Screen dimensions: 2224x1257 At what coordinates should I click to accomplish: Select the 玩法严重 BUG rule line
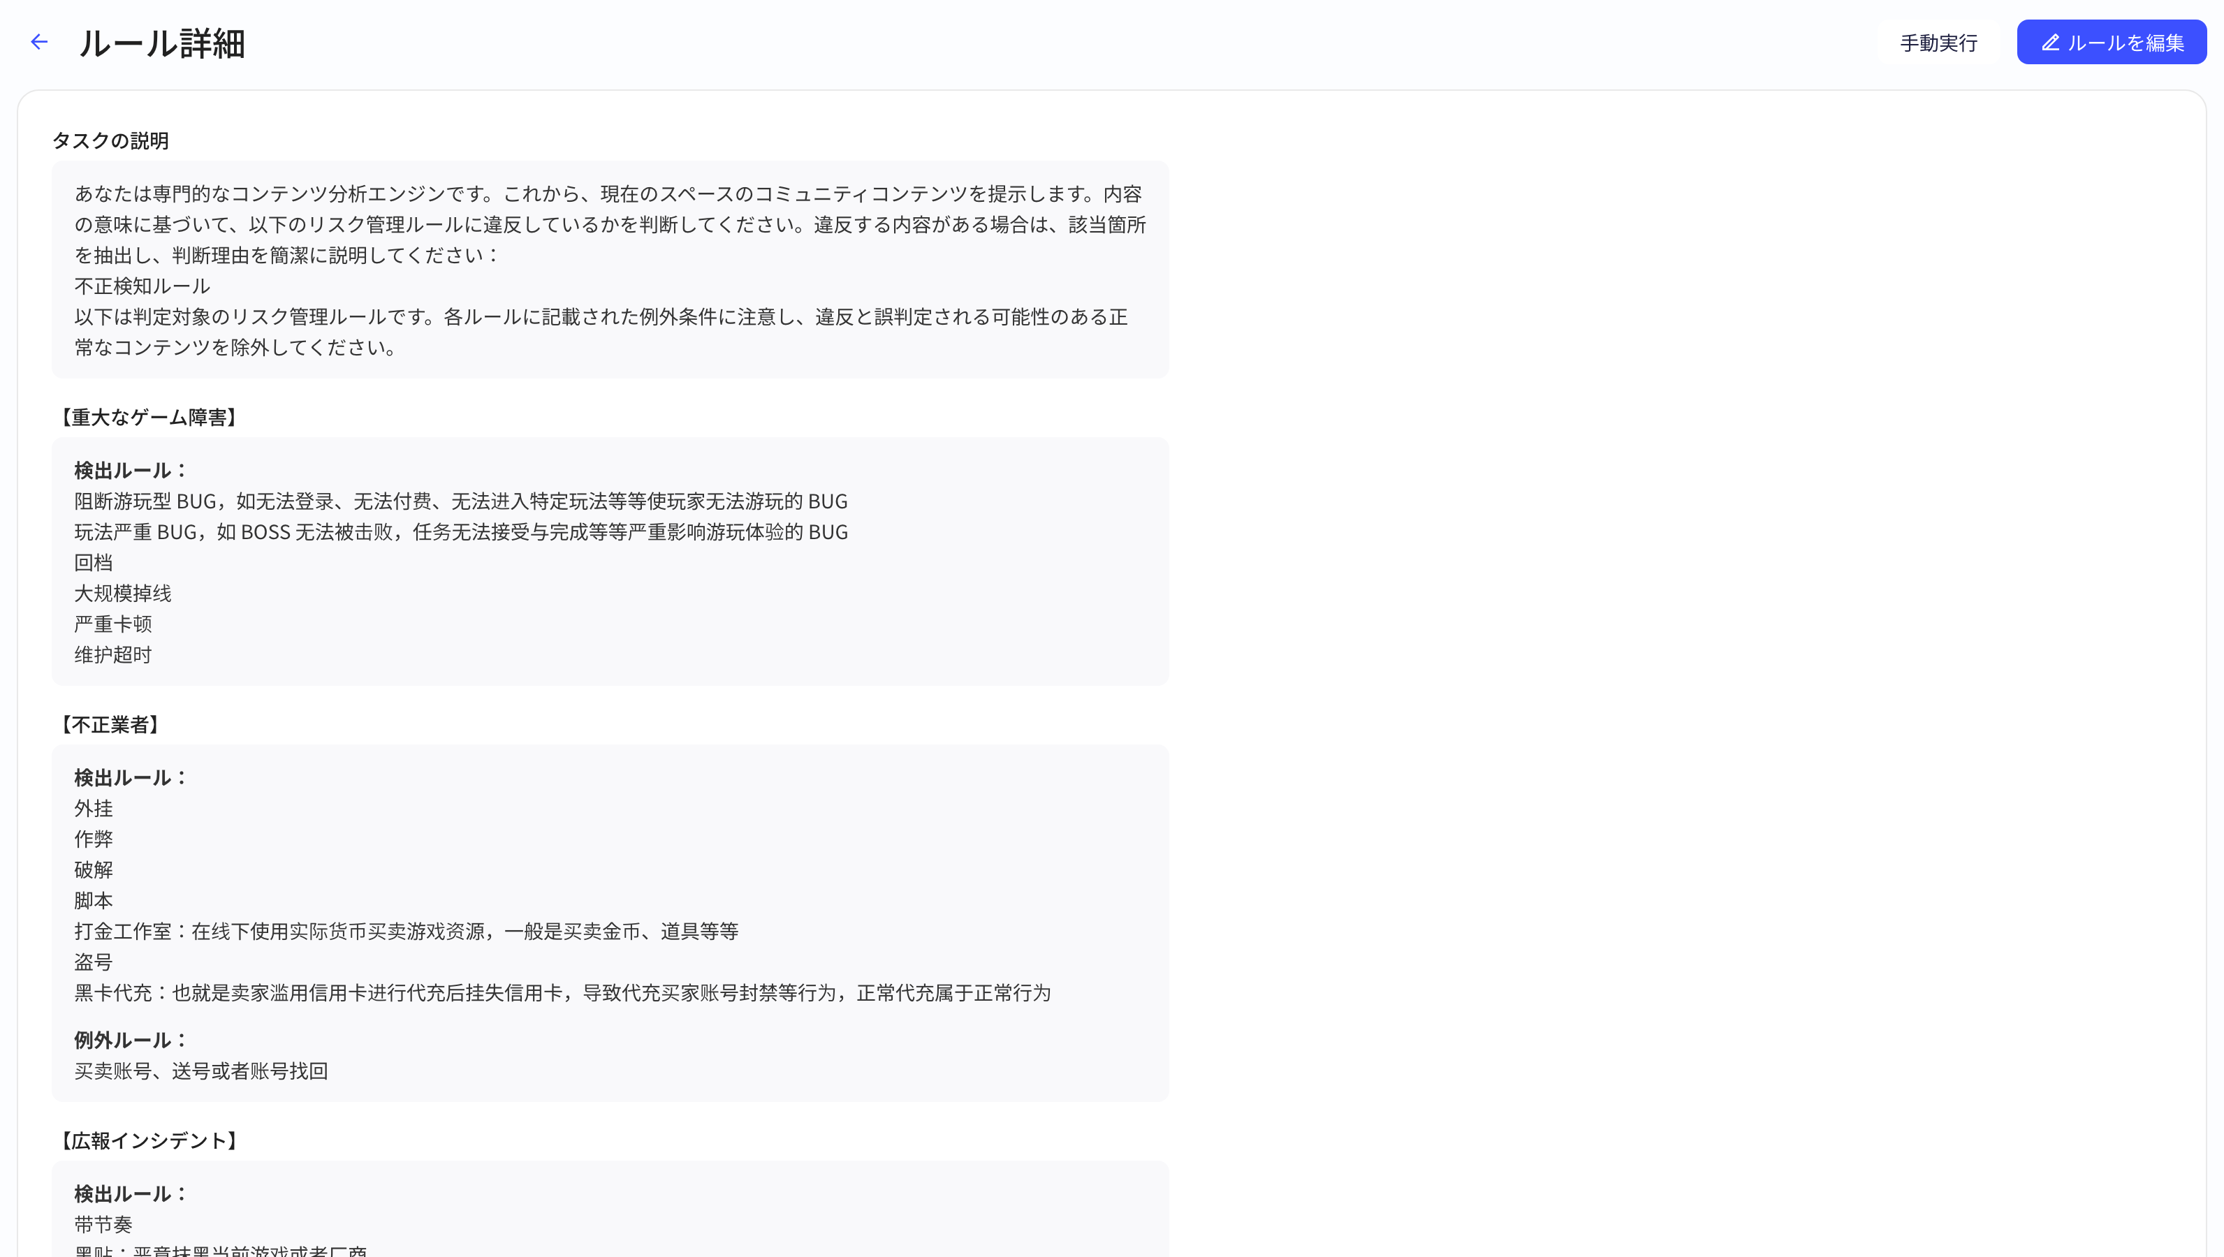(x=461, y=532)
